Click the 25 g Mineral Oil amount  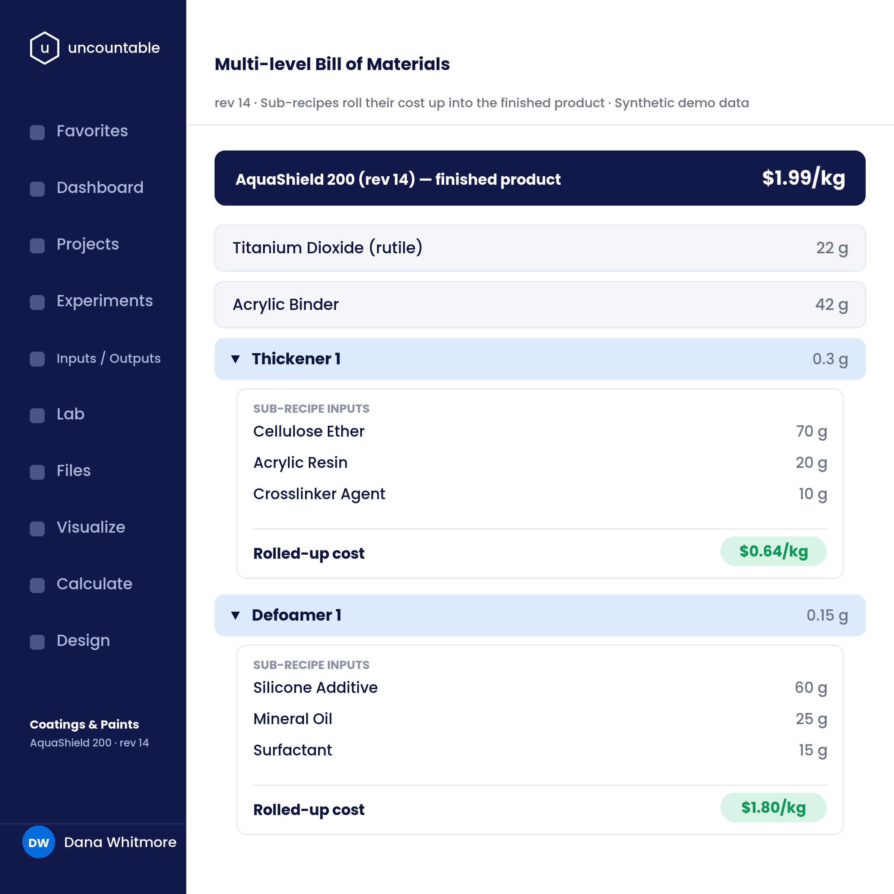click(811, 720)
